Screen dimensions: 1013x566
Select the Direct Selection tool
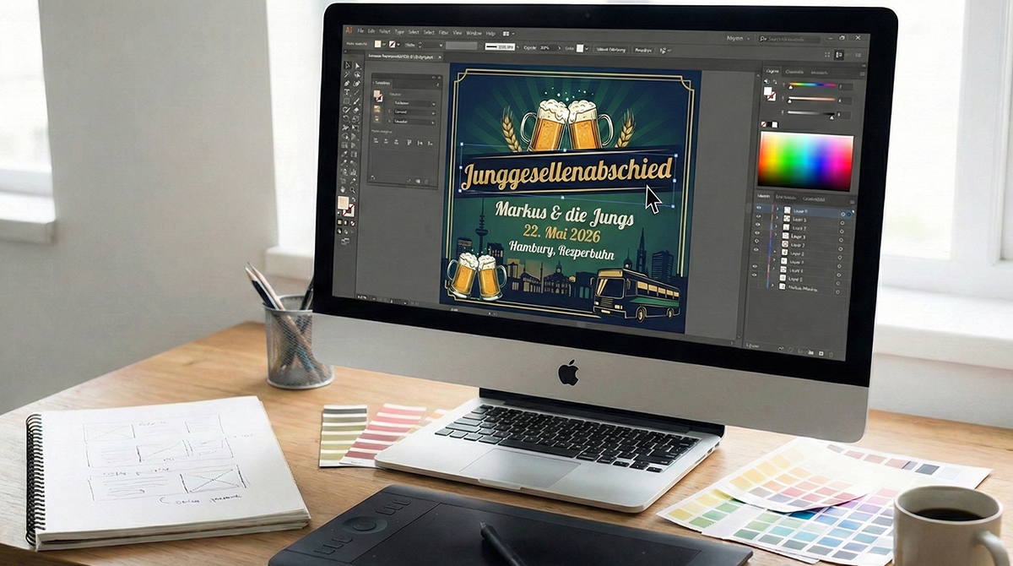click(x=357, y=66)
